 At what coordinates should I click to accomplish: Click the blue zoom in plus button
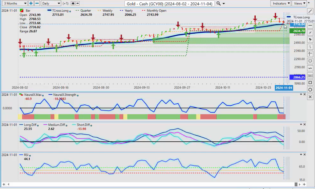tap(31, 3)
